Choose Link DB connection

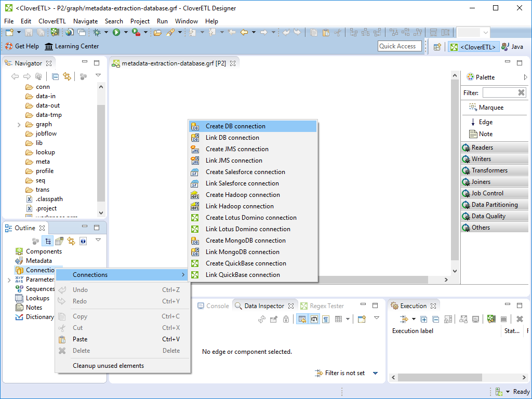[x=253, y=138]
